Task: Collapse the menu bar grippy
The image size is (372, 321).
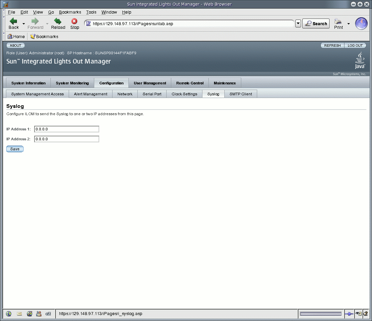Action: coord(4,12)
